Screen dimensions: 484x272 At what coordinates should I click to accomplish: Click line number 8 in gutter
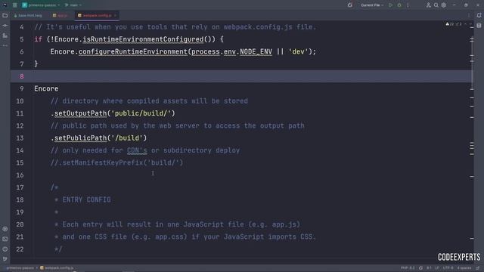[22, 76]
